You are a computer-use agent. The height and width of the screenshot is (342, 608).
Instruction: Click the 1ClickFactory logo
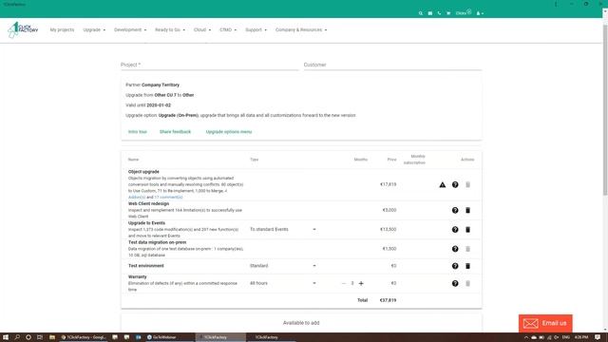pyautogui.click(x=23, y=29)
